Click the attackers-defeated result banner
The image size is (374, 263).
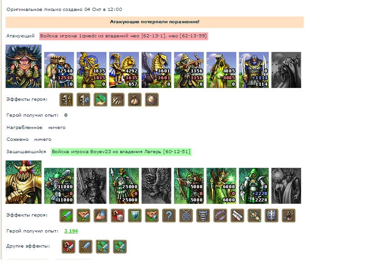154,22
